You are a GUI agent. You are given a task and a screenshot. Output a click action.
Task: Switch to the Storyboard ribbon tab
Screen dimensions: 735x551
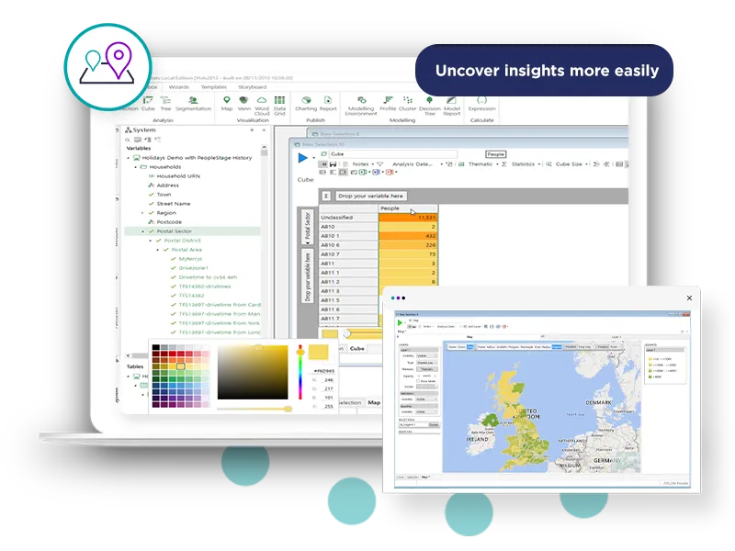click(x=253, y=86)
